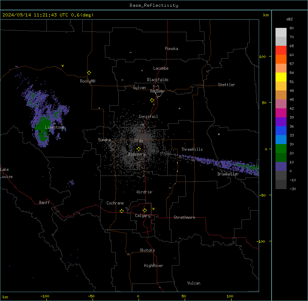Select the gold 48–51 dBZ legend swatch

coord(281,86)
